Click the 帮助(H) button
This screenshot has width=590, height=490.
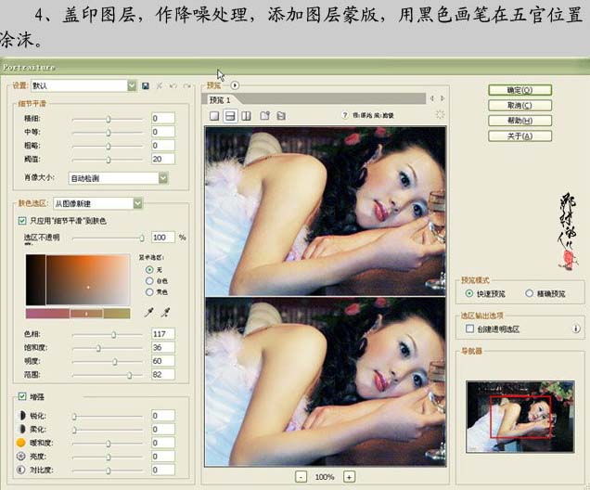tap(519, 121)
